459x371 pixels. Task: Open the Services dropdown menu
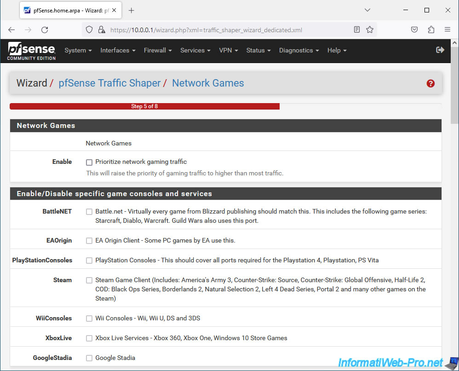[195, 51]
